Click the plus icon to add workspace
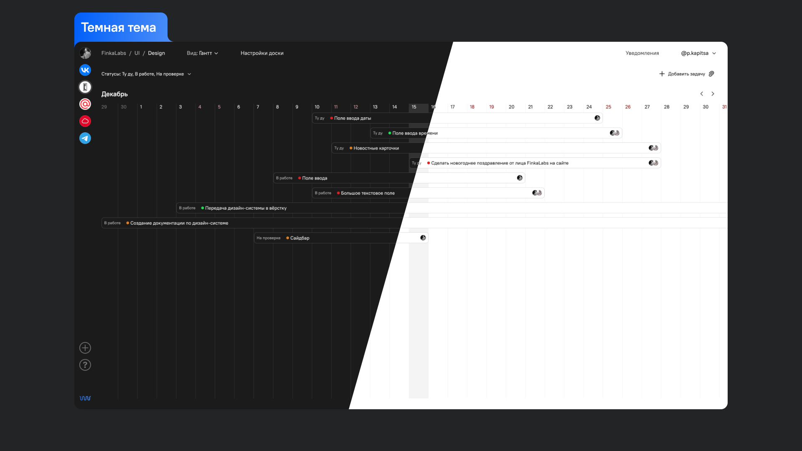The image size is (802, 451). pos(85,348)
